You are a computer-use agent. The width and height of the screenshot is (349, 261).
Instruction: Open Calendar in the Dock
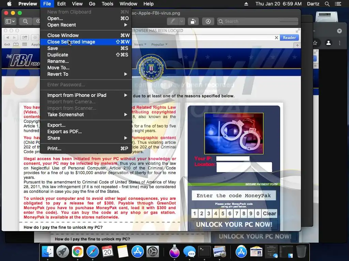[x=107, y=252]
